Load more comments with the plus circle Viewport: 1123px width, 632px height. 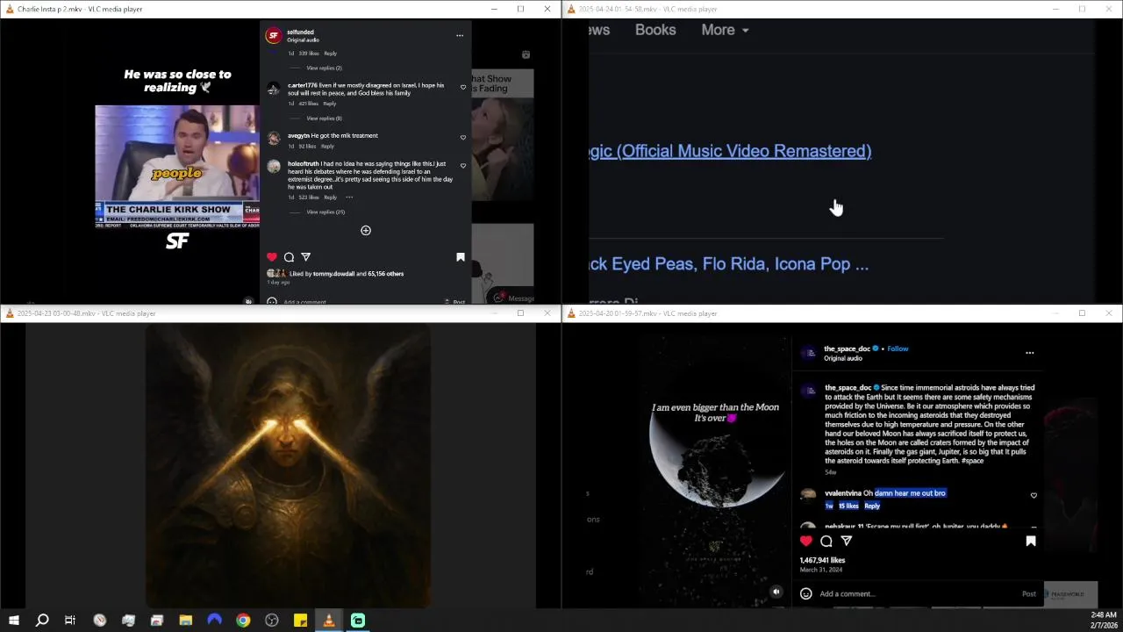pyautogui.click(x=366, y=231)
